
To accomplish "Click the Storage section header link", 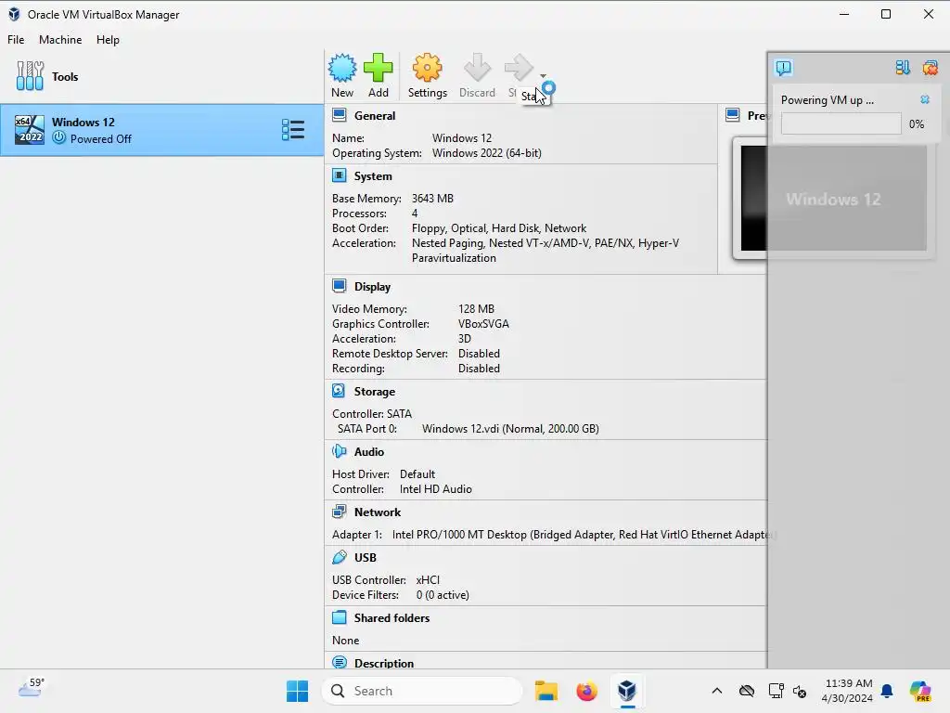I will pos(375,391).
